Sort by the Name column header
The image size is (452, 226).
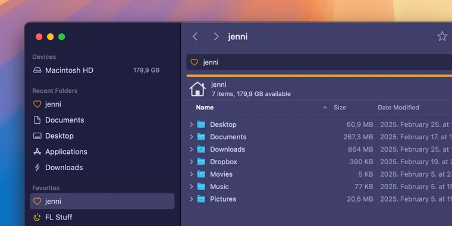coord(205,108)
